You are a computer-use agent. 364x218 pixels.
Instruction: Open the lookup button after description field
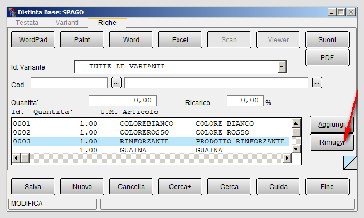coord(317,83)
